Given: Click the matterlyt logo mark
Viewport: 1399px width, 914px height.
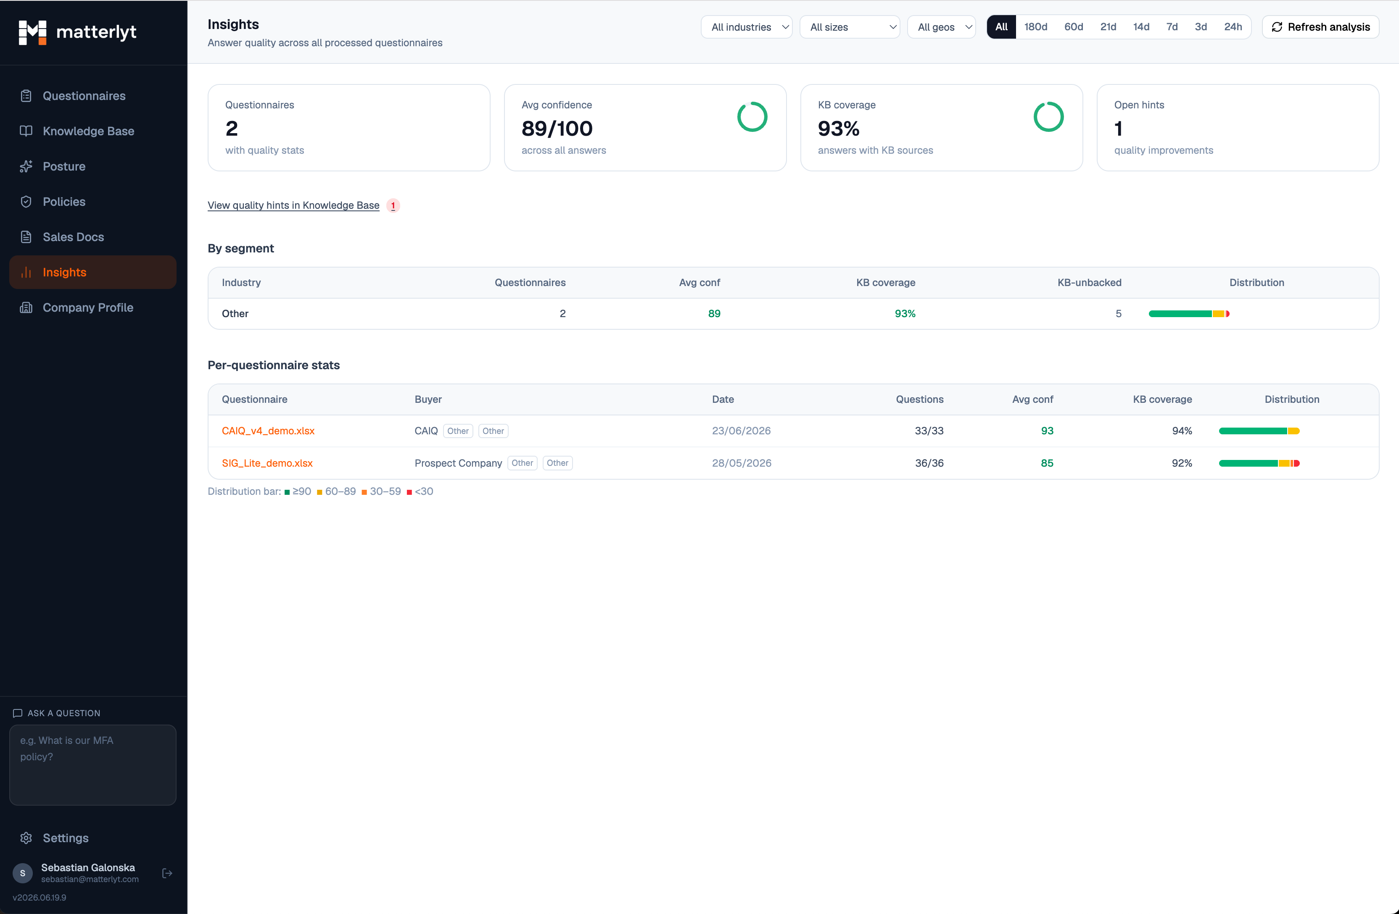Looking at the screenshot, I should (x=32, y=32).
